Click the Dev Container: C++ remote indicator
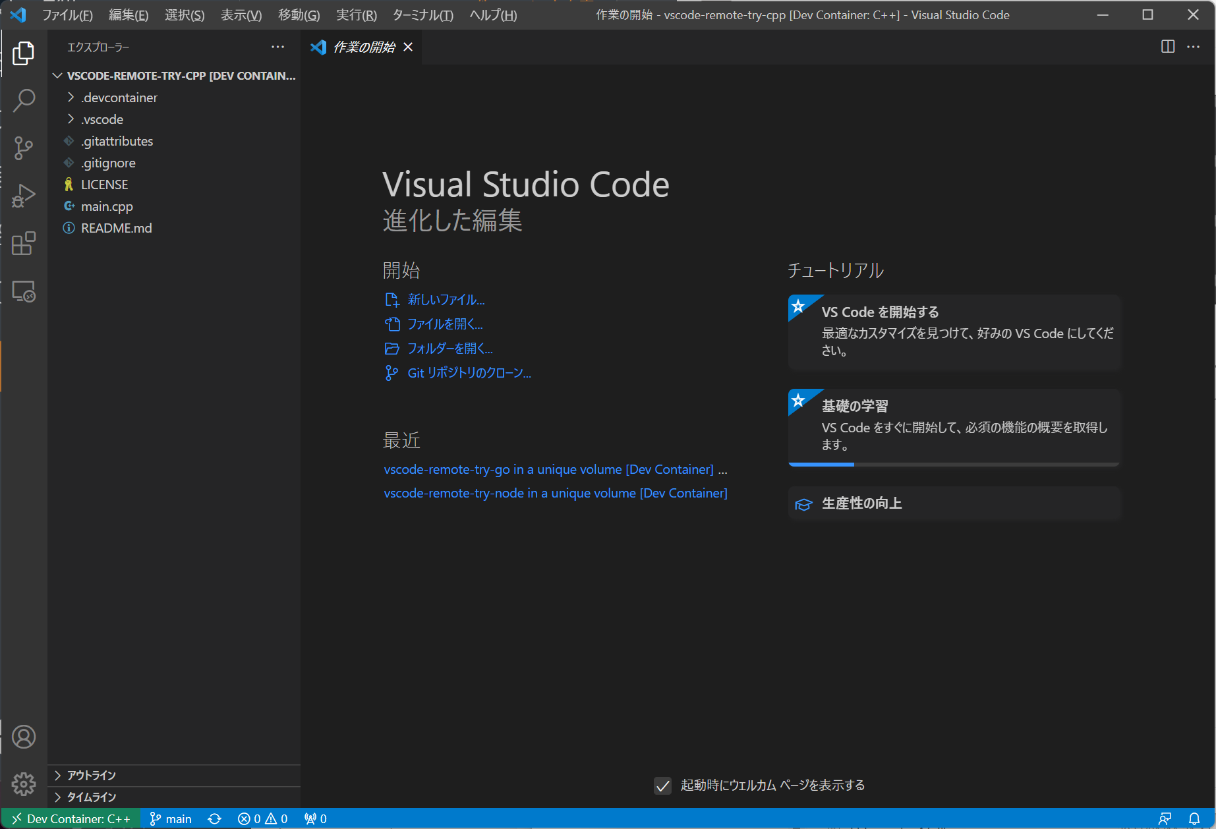This screenshot has width=1216, height=829. pyautogui.click(x=71, y=818)
